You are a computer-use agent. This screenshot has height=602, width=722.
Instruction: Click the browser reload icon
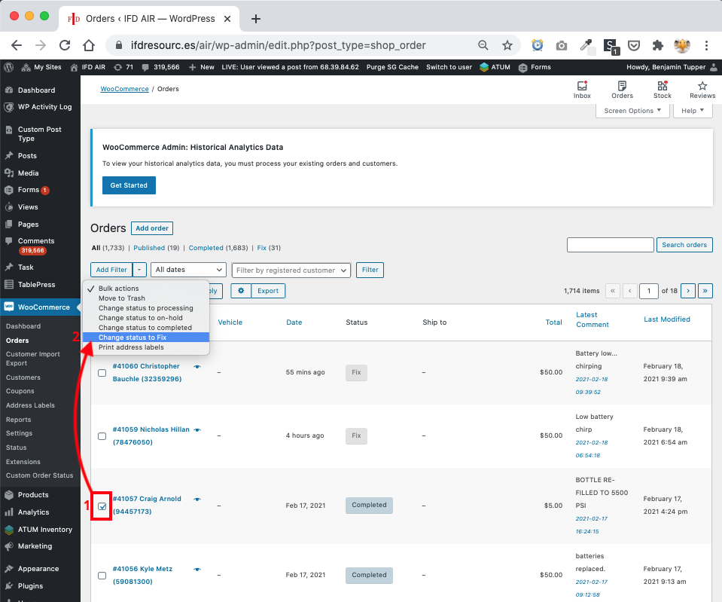(x=65, y=45)
